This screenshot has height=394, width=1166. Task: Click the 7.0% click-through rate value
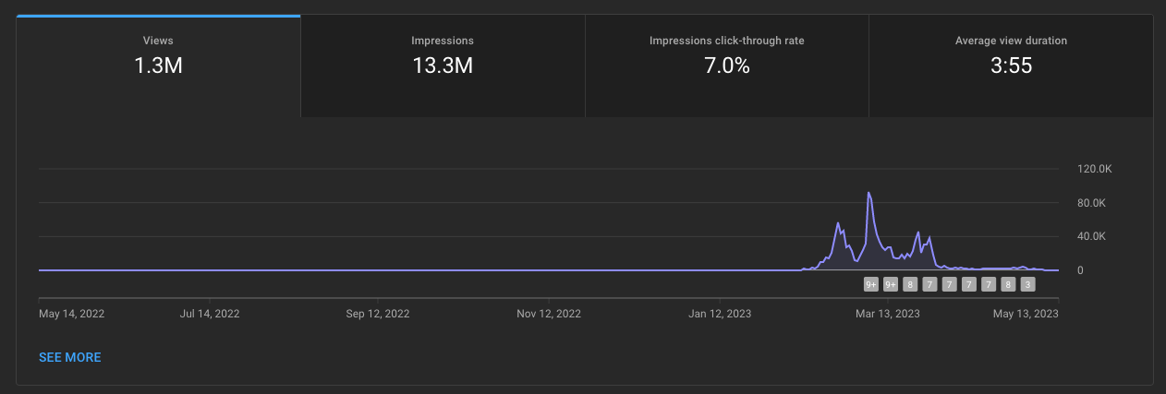pyautogui.click(x=726, y=66)
